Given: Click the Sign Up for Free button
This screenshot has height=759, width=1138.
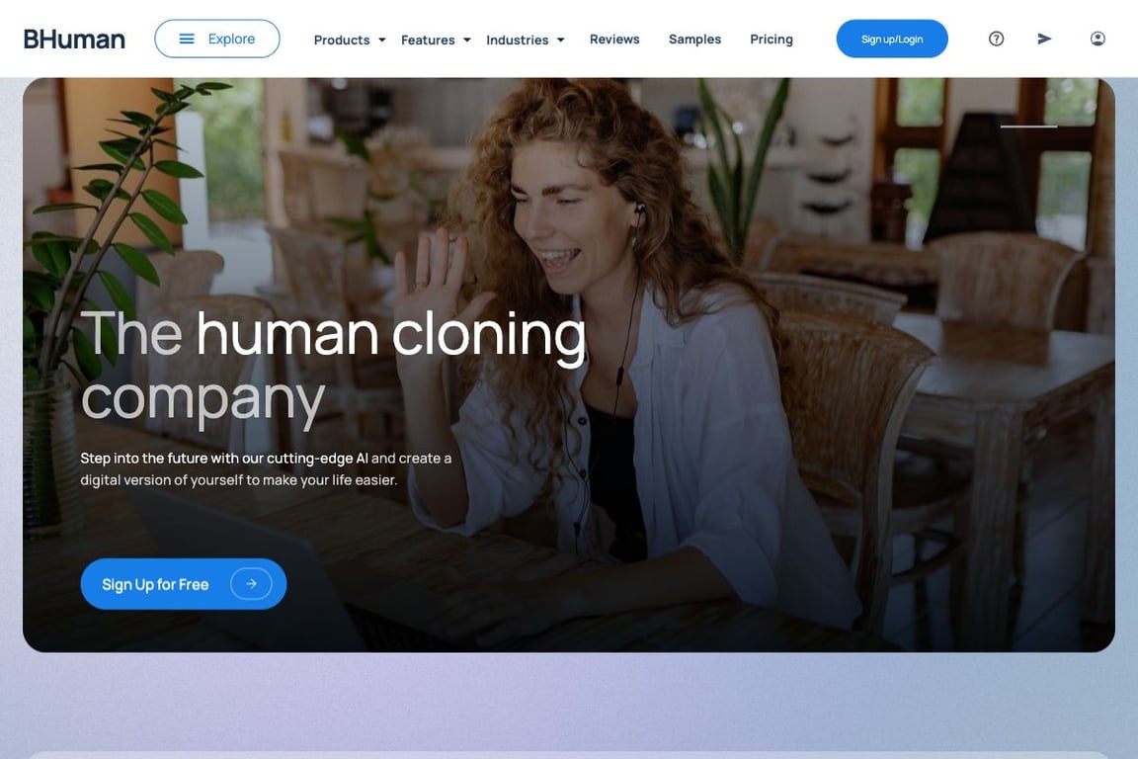Looking at the screenshot, I should tap(184, 584).
